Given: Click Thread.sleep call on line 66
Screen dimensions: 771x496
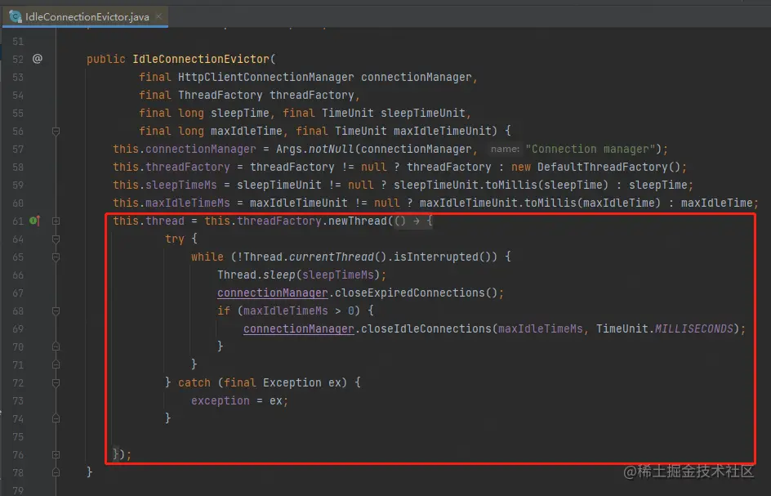Looking at the screenshot, I should point(256,275).
